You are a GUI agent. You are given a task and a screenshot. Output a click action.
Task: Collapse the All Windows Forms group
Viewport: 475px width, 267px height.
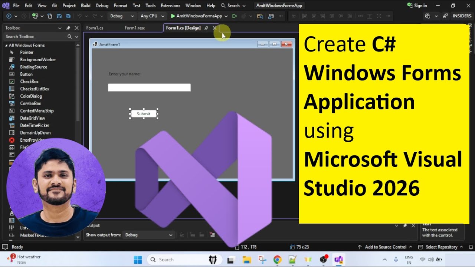[x=6, y=45]
